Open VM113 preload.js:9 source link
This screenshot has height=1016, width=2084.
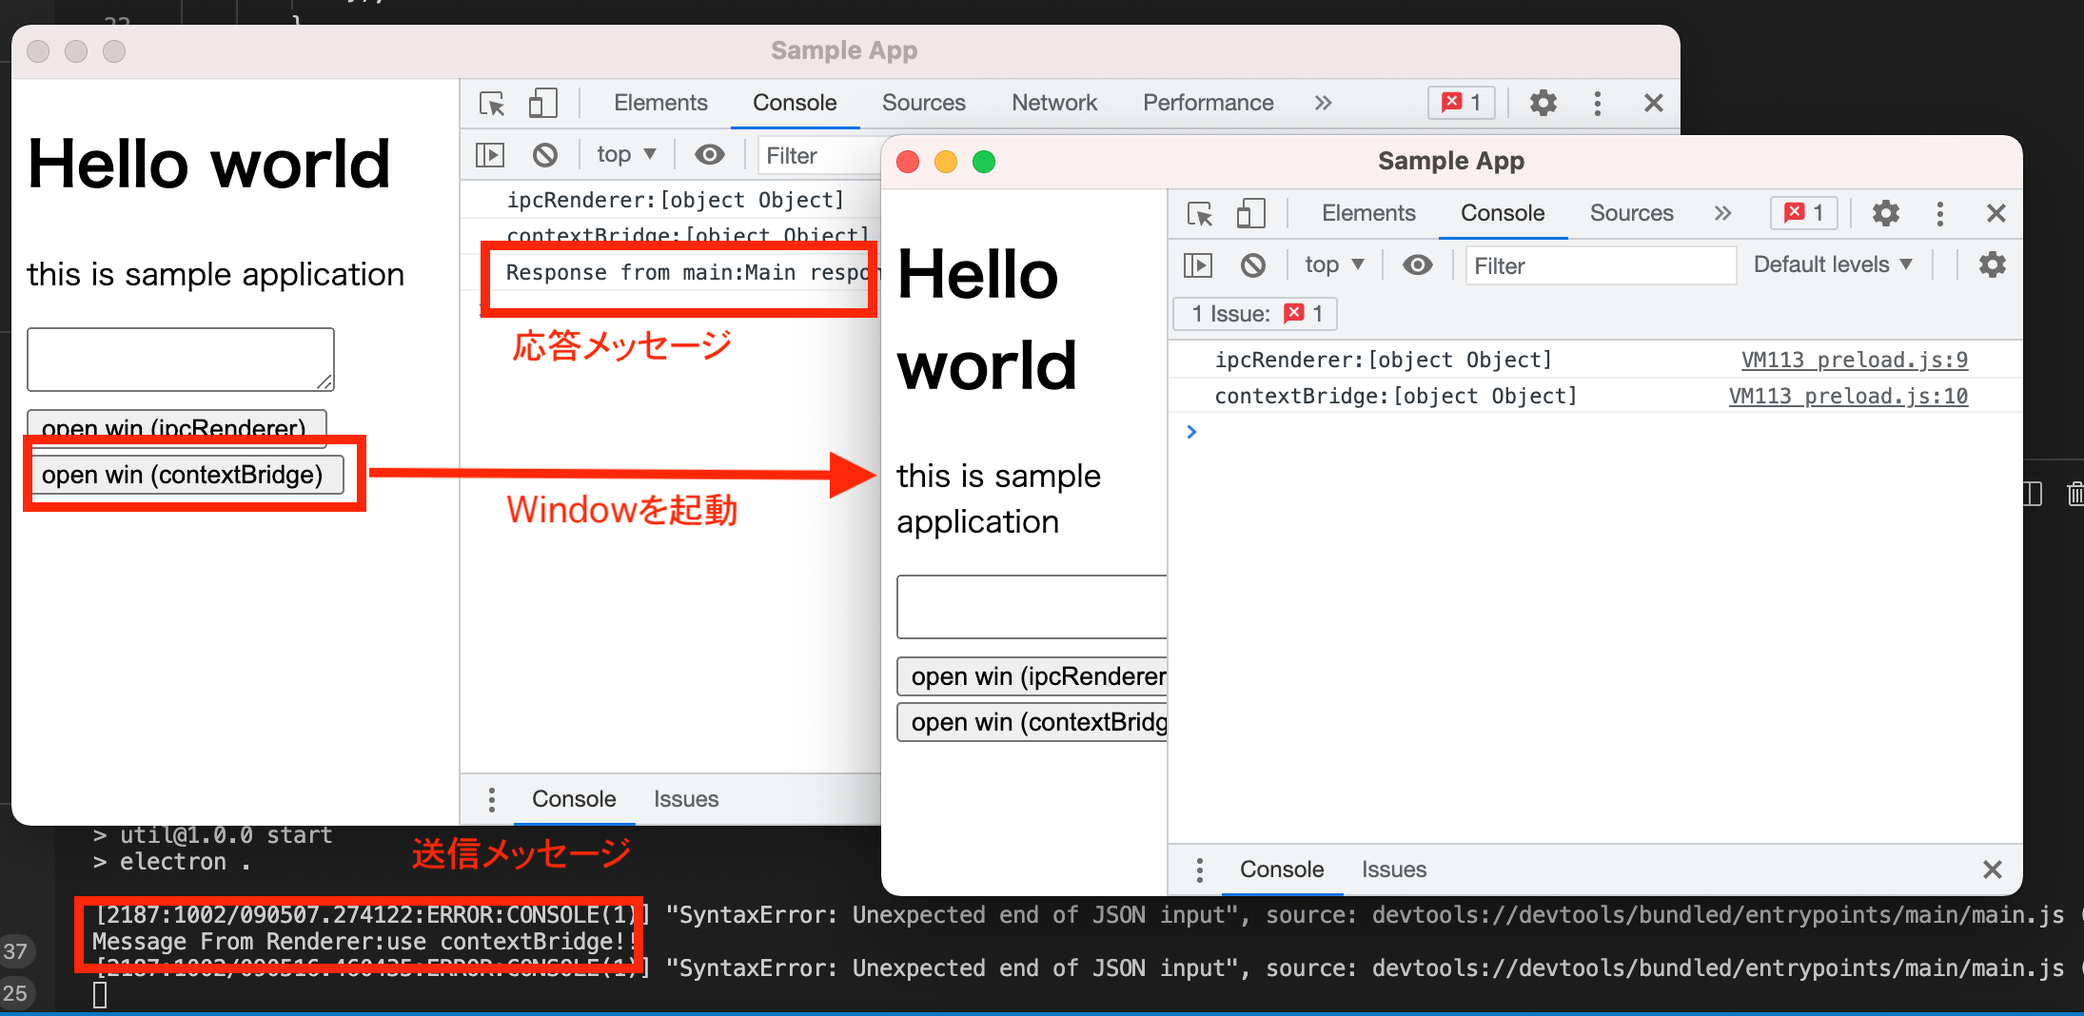tap(1854, 361)
